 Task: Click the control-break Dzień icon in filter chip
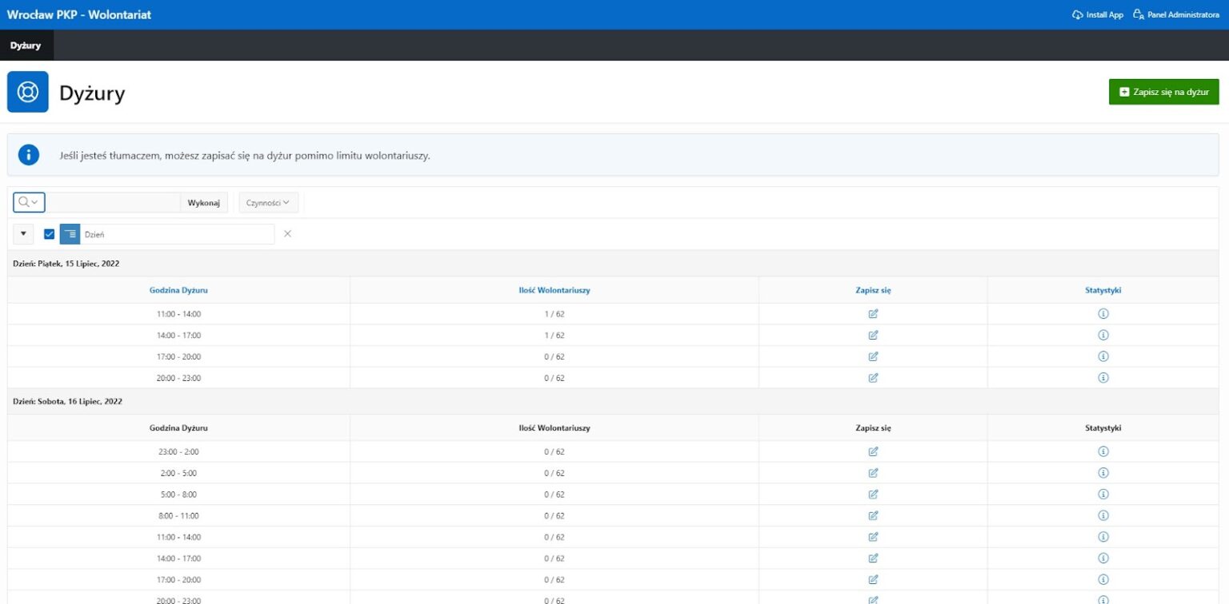click(70, 233)
